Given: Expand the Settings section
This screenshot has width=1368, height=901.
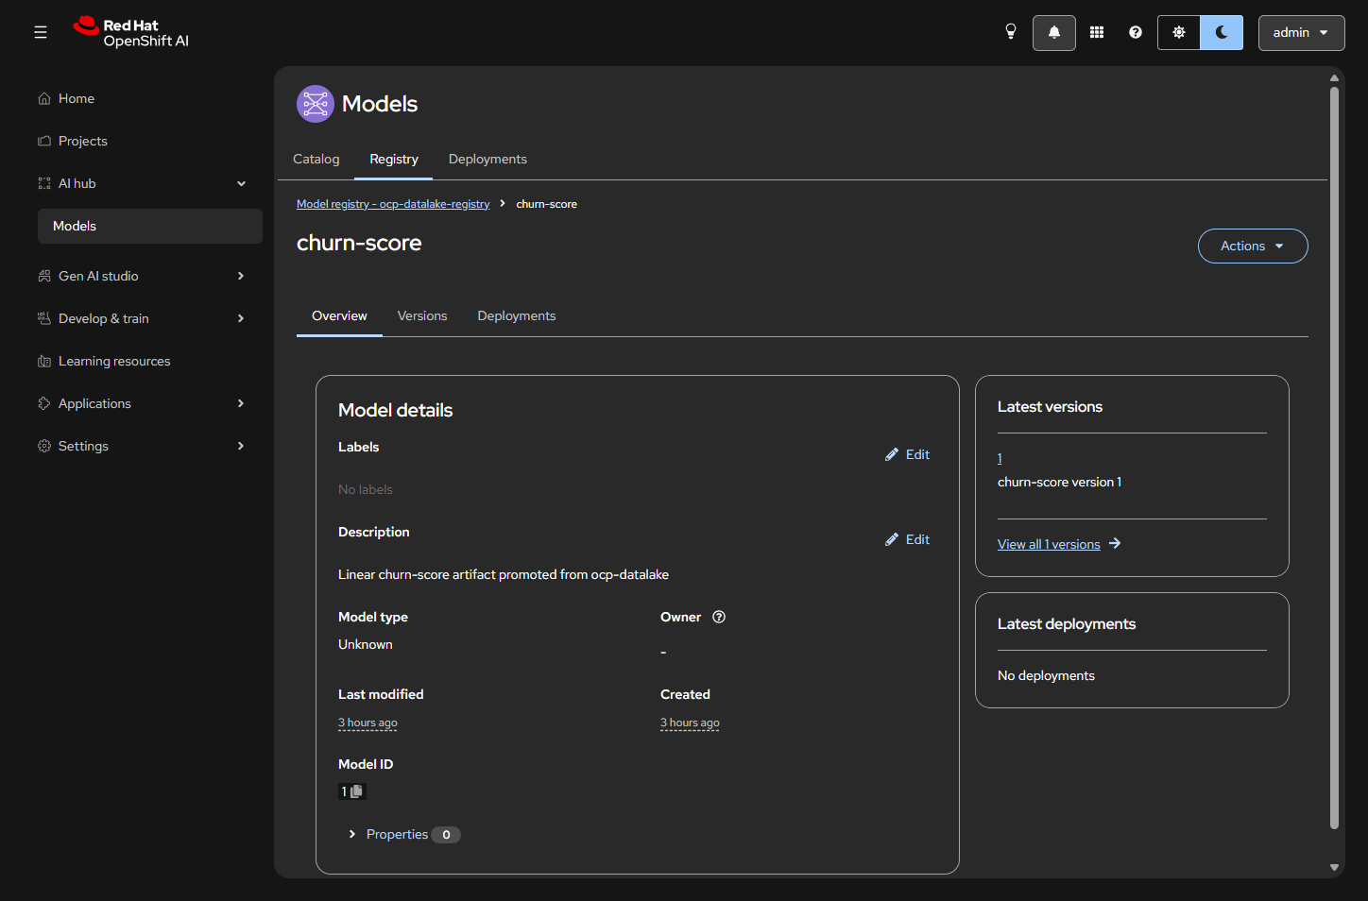Looking at the screenshot, I should pos(150,446).
